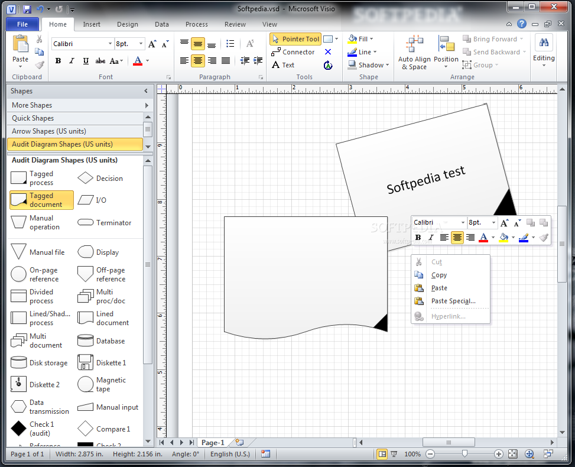Click Copy in the context menu
Screen dimensions: 575x467
(x=439, y=275)
